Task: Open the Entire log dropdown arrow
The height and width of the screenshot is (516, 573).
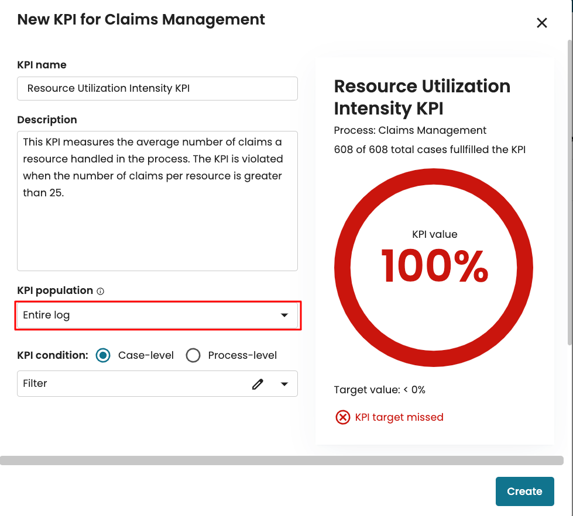Action: (x=284, y=316)
